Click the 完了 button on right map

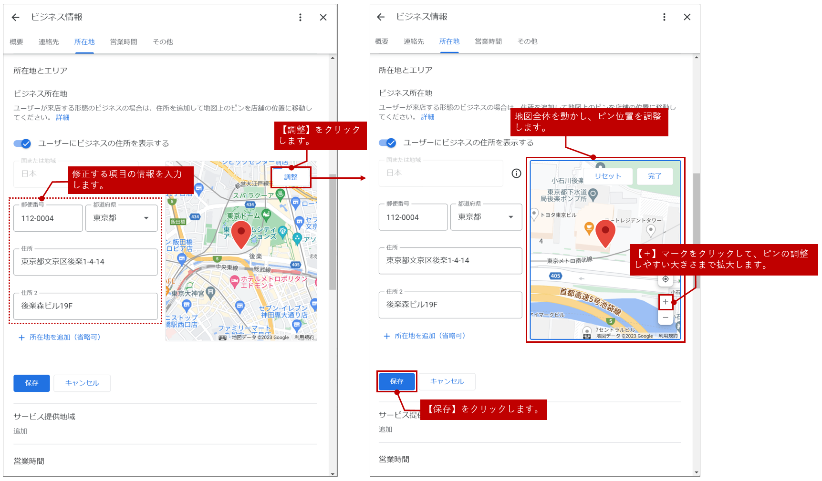(x=655, y=176)
